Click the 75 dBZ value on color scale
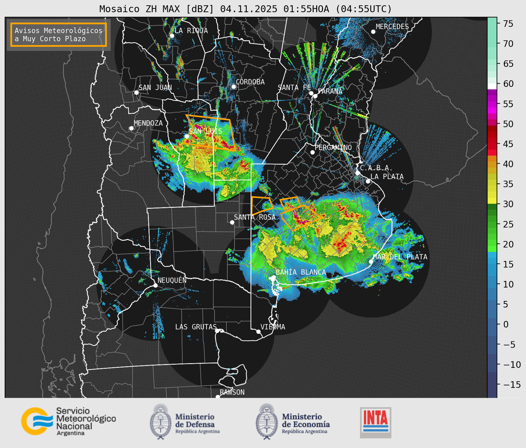Screen dimensions: 526x448 click(508, 24)
